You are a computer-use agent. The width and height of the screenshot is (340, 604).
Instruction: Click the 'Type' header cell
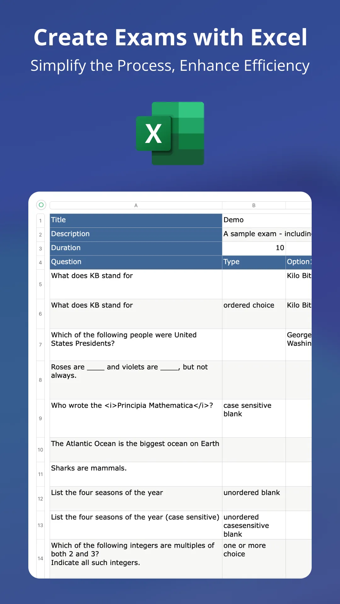[254, 262]
